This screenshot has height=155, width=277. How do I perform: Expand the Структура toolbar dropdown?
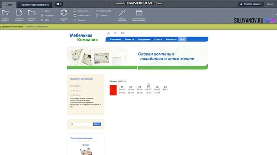[x=55, y=15]
